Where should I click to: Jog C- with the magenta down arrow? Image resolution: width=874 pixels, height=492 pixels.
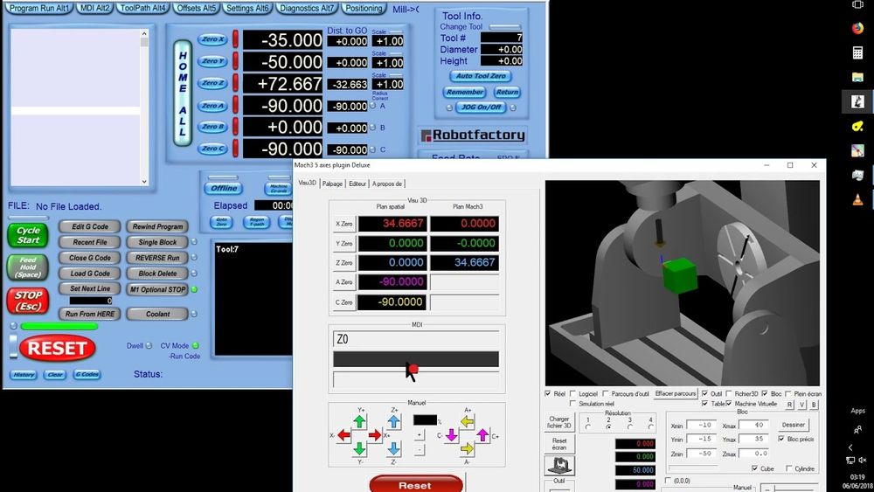(452, 435)
